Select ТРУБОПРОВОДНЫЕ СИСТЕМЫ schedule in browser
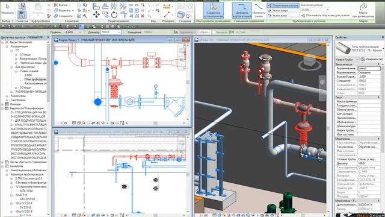Viewport: 385px width, 217px height. 28,149
